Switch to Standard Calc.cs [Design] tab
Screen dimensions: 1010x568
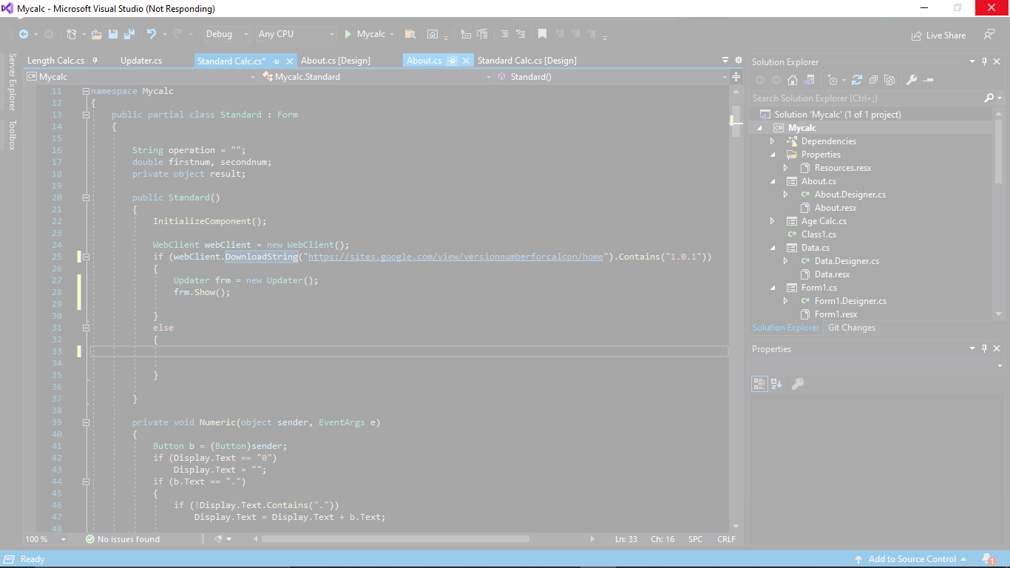click(x=527, y=61)
